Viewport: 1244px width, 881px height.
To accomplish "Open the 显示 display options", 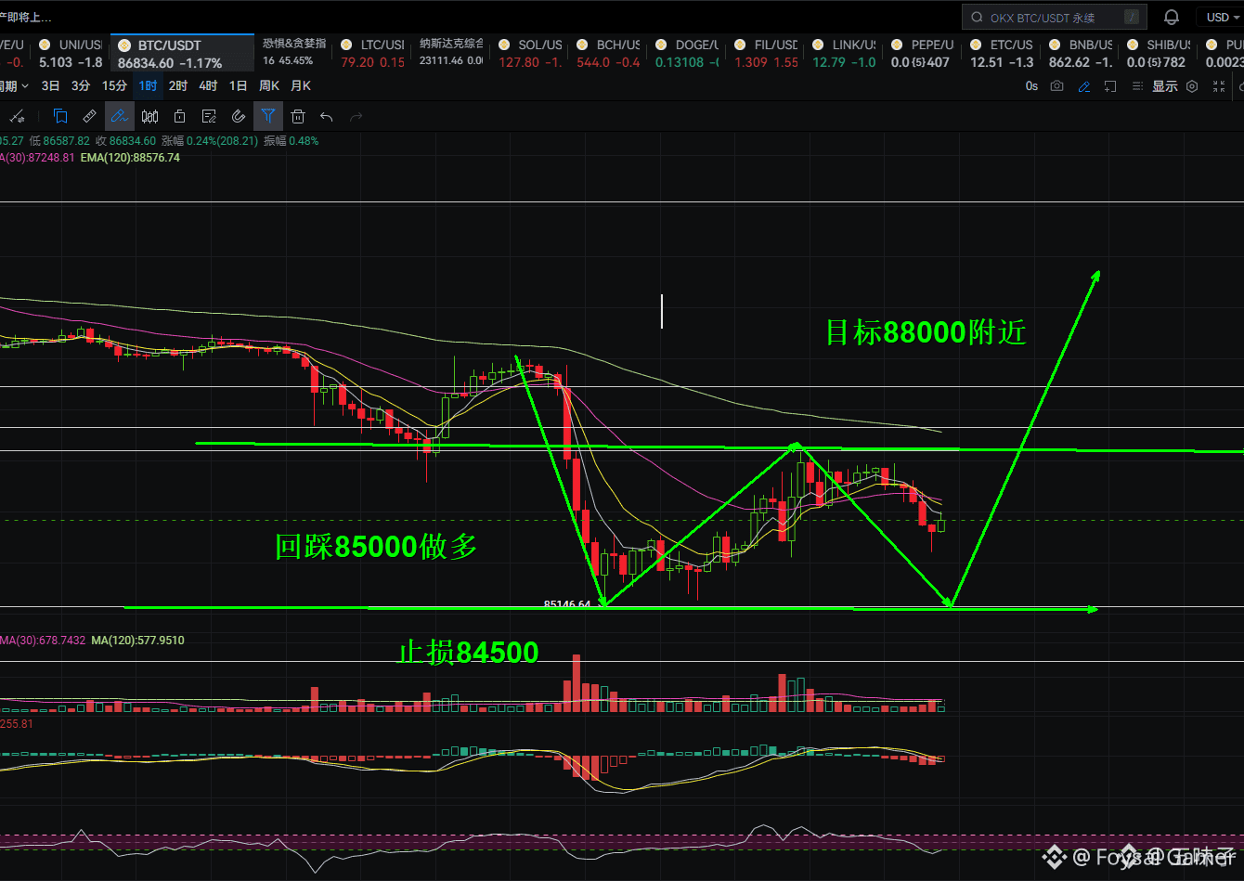I will pyautogui.click(x=1165, y=86).
